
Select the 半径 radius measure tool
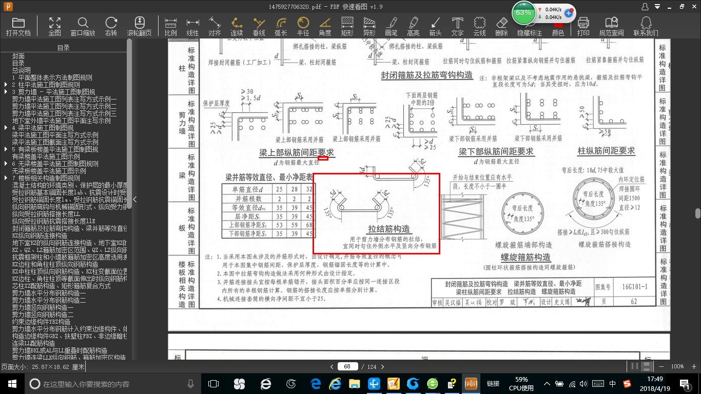303,26
